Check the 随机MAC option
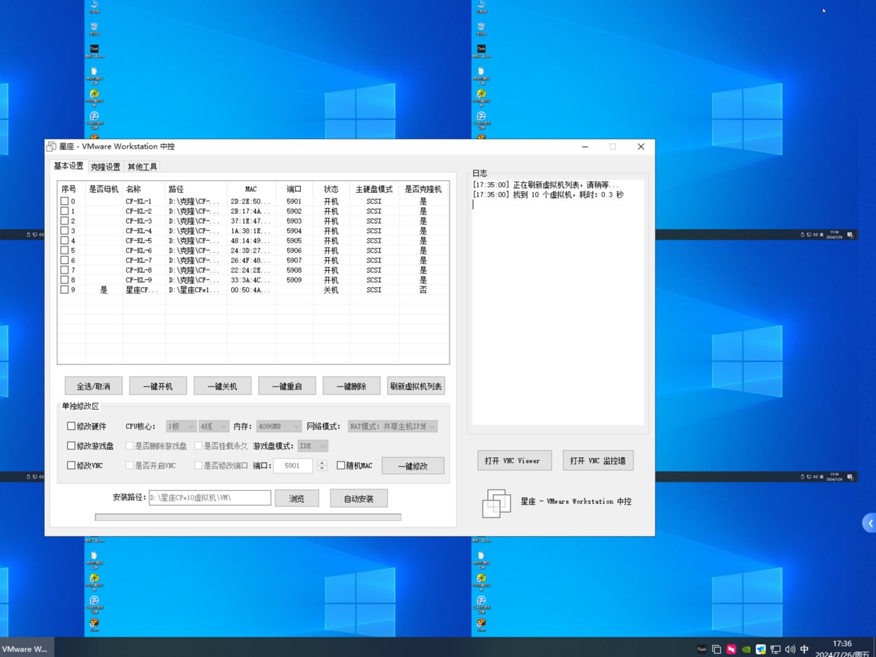 tap(341, 465)
